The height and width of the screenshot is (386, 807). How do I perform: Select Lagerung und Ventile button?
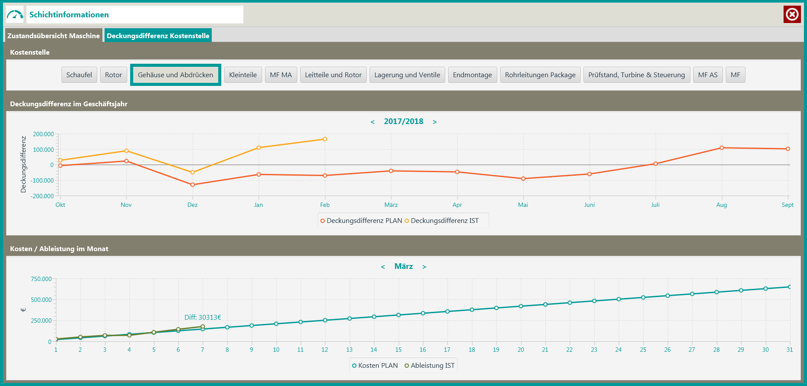coord(407,75)
